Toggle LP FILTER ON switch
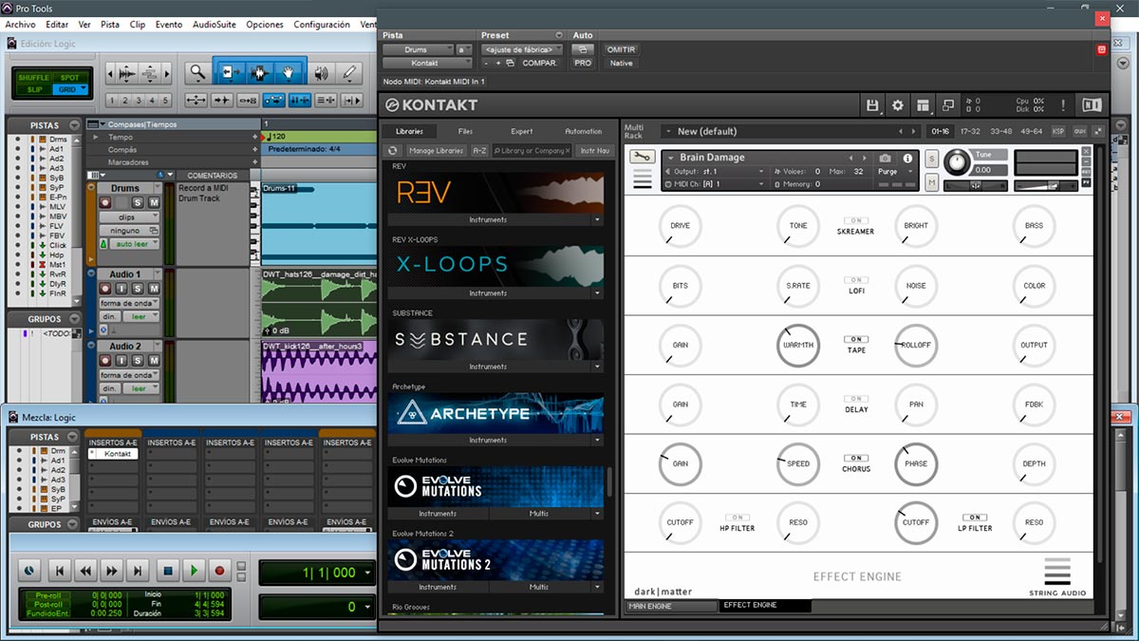 pyautogui.click(x=975, y=518)
